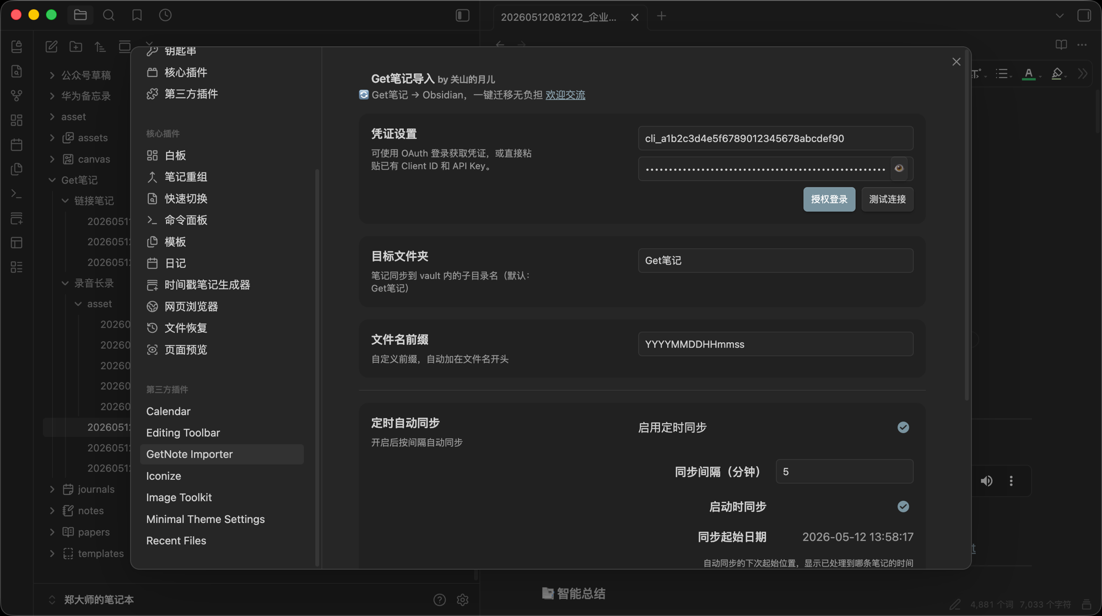Open the 欢迎交流 link

[565, 95]
